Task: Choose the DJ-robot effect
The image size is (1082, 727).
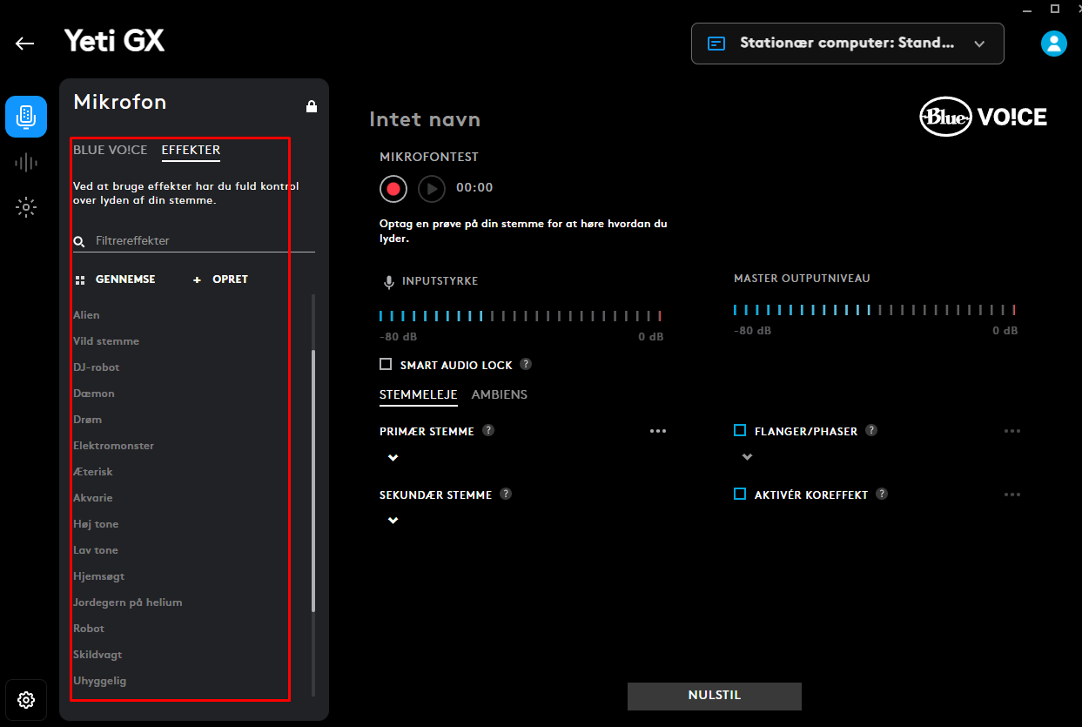Action: point(97,367)
